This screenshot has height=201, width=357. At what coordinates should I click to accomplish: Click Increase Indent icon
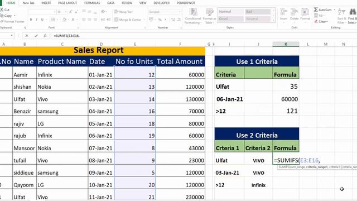pos(109,20)
